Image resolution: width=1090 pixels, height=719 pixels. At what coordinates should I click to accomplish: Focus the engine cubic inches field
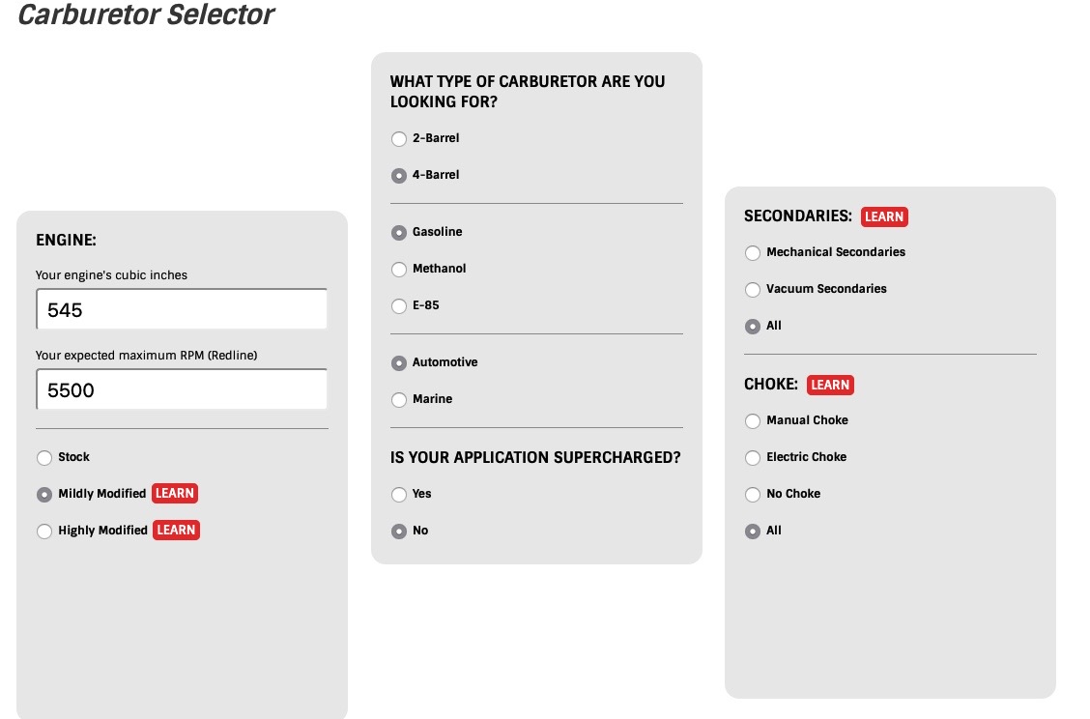[182, 309]
